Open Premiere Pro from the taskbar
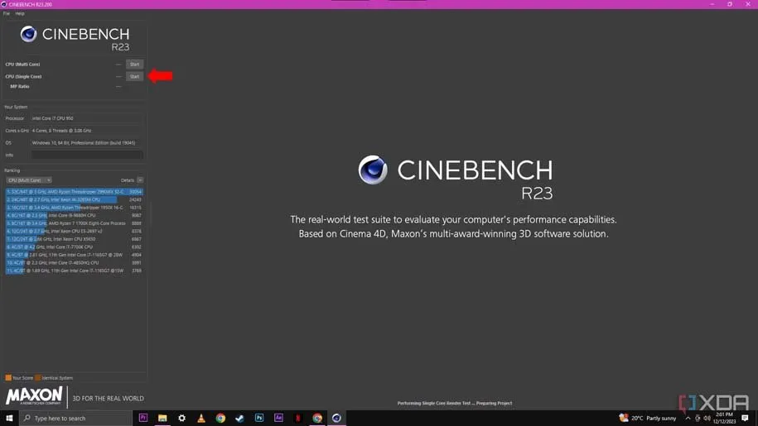The height and width of the screenshot is (426, 758). [143, 419]
